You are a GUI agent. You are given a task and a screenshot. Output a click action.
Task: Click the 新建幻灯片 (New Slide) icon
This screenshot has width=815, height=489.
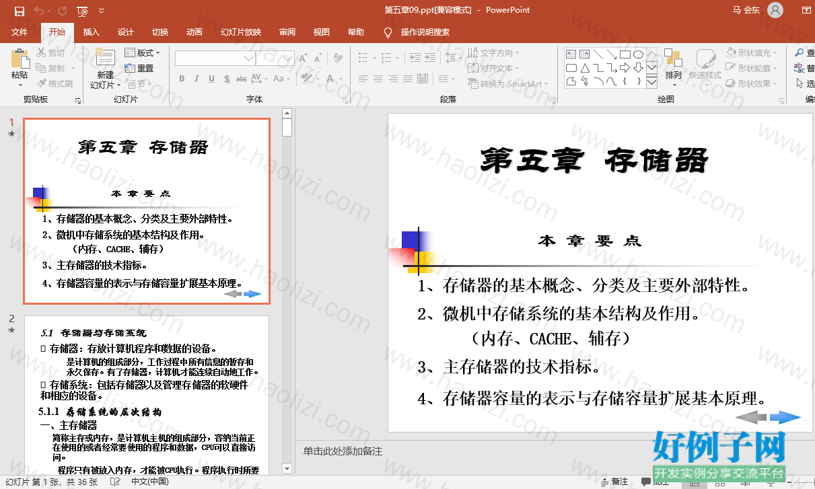tap(105, 59)
